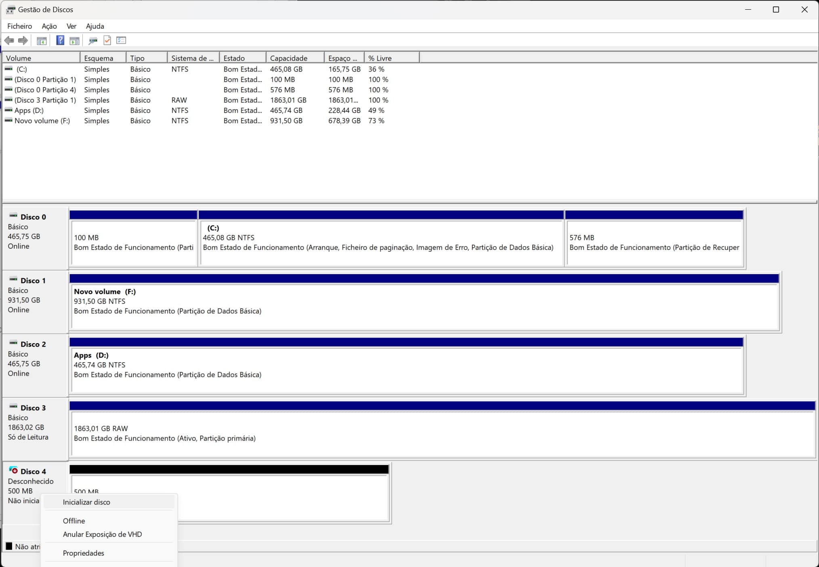Open Help via blue question-mark icon
Viewport: 819px width, 567px height.
coord(60,40)
